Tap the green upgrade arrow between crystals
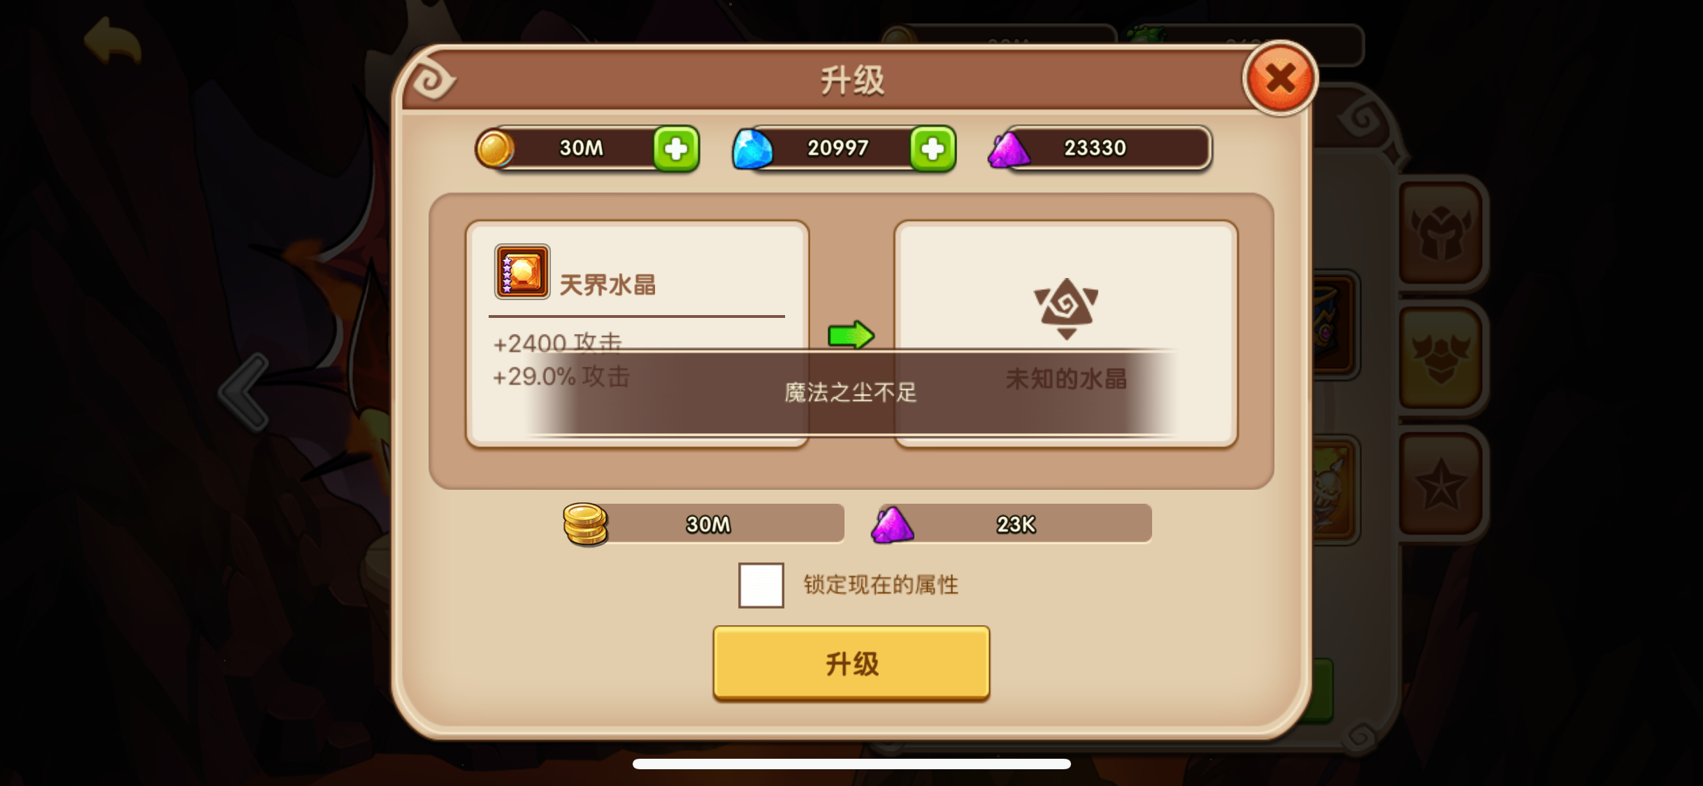 [851, 335]
